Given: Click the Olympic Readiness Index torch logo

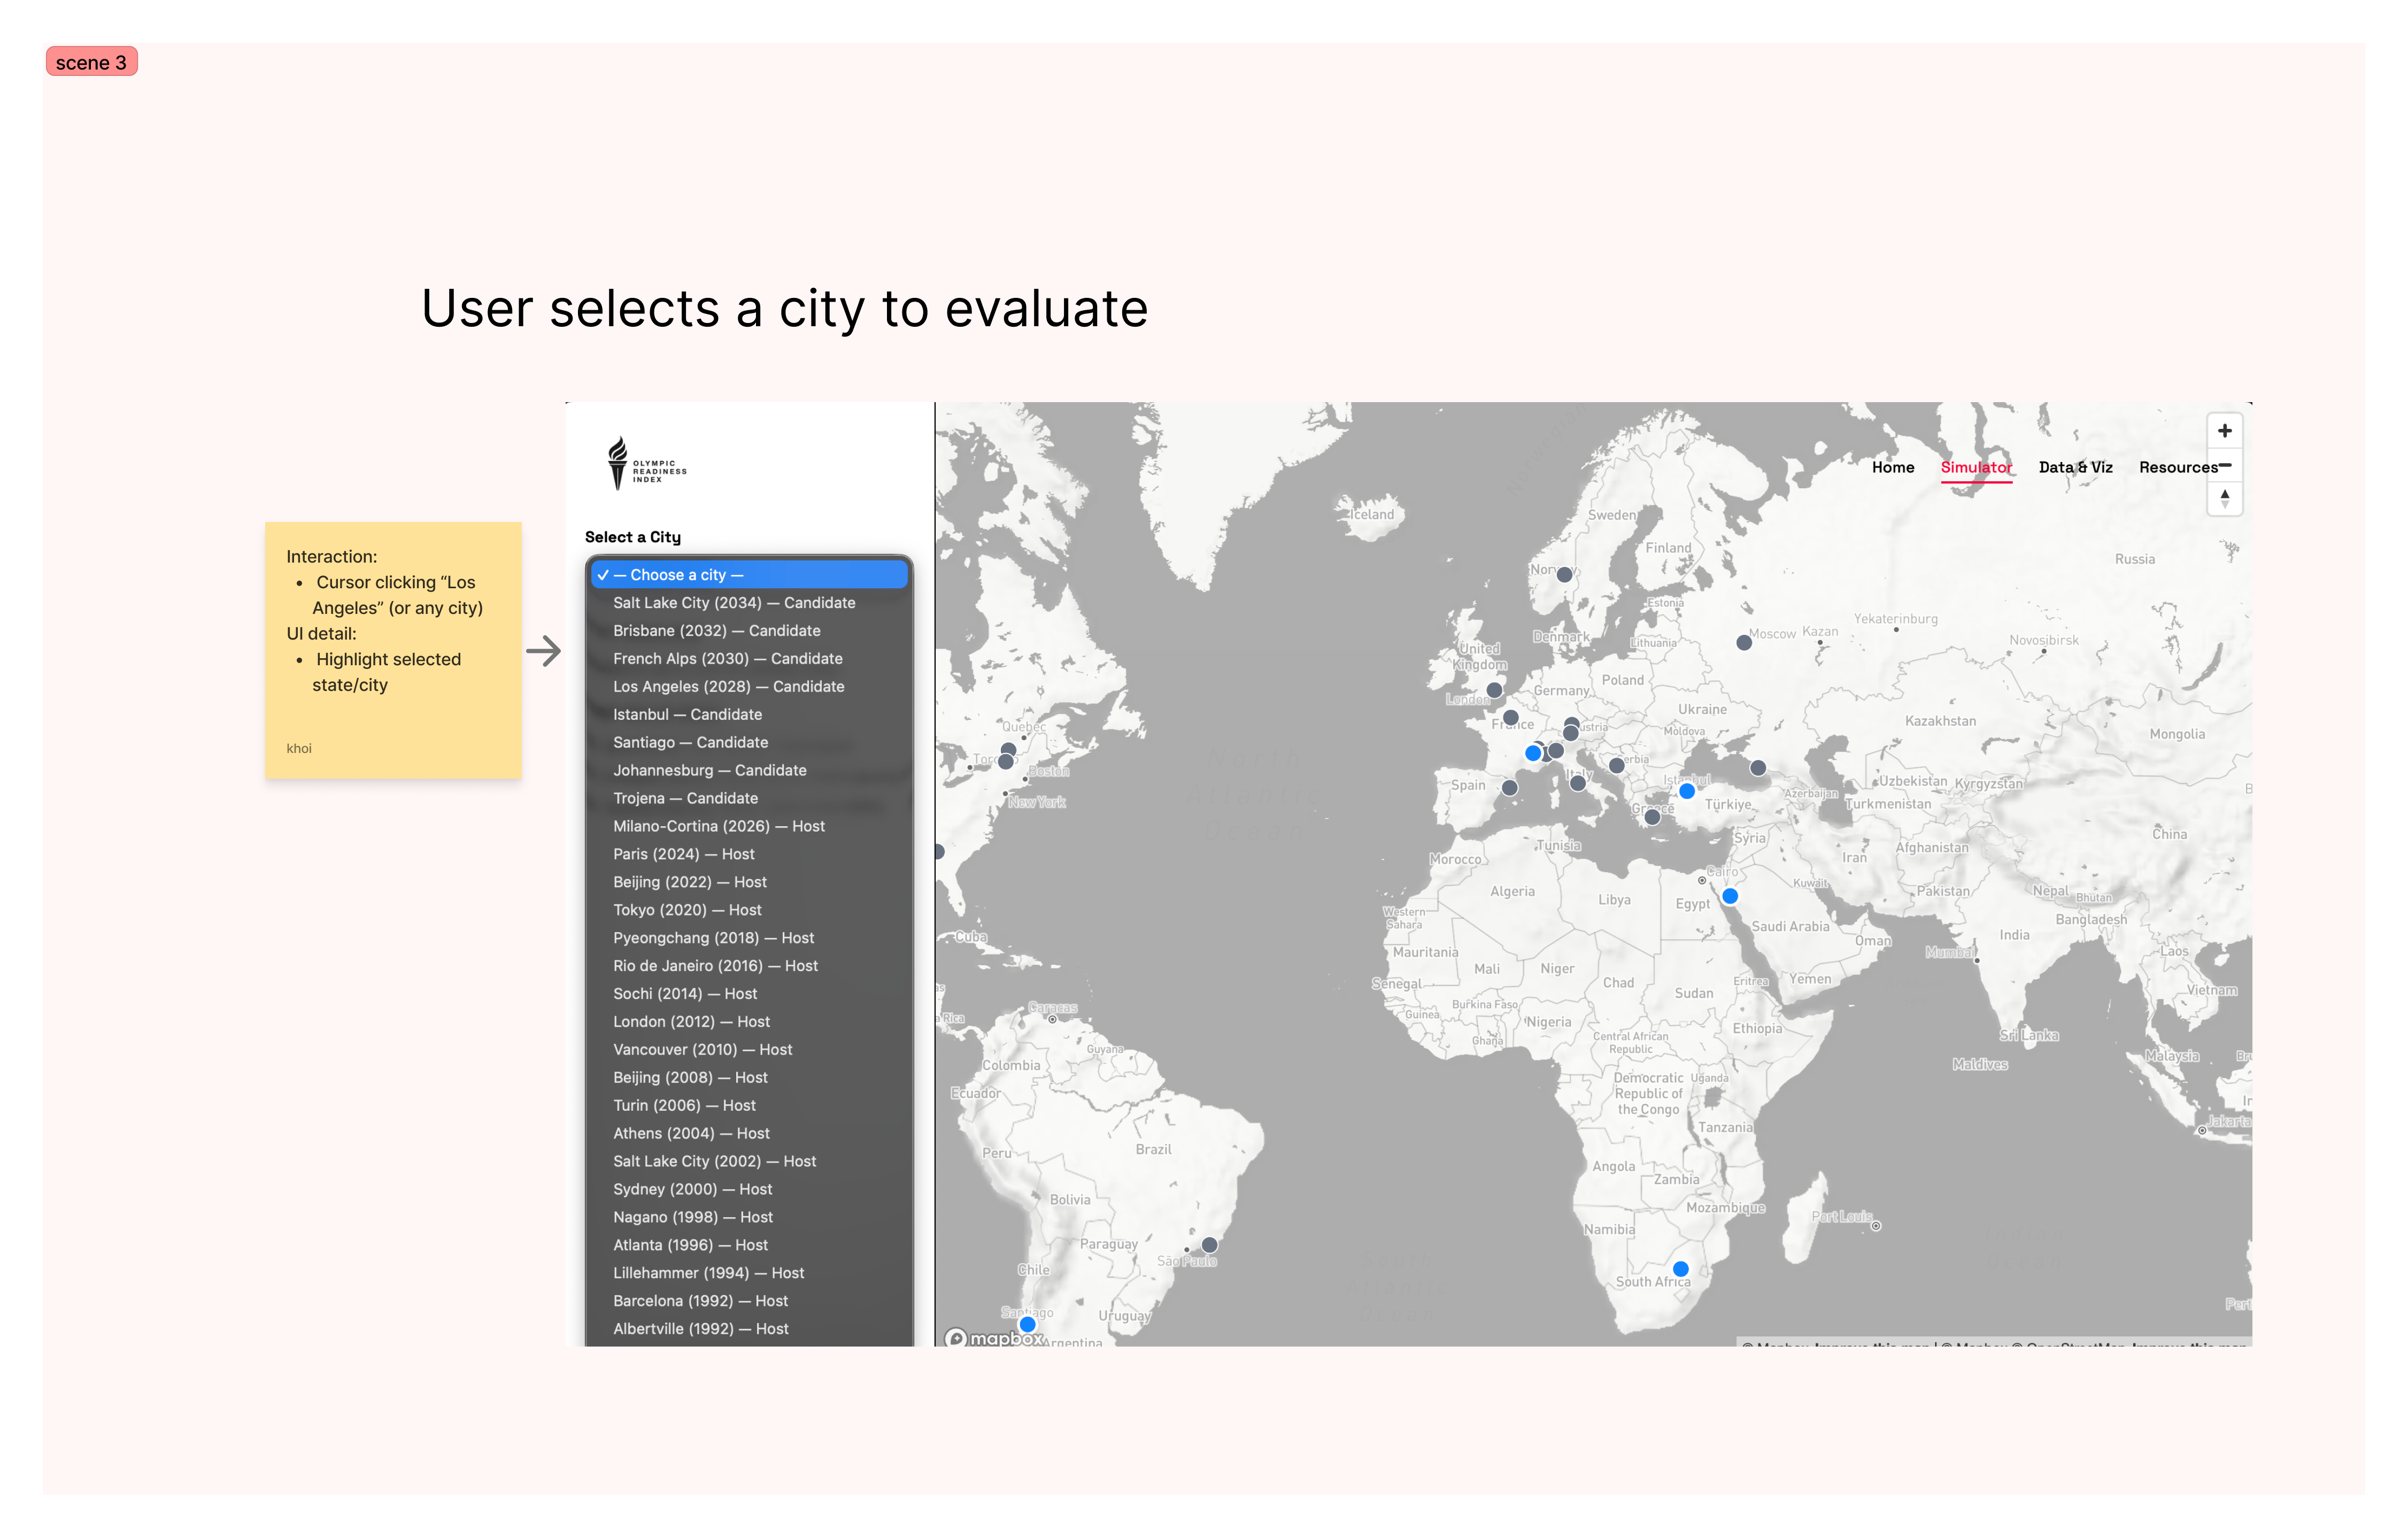Looking at the screenshot, I should click(x=646, y=464).
